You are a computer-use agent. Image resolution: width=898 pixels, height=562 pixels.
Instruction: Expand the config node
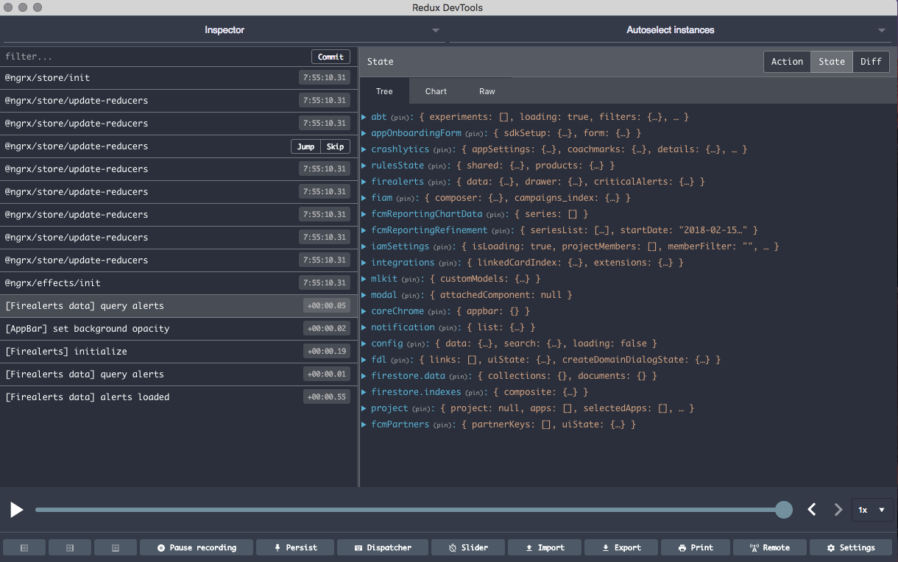point(364,344)
